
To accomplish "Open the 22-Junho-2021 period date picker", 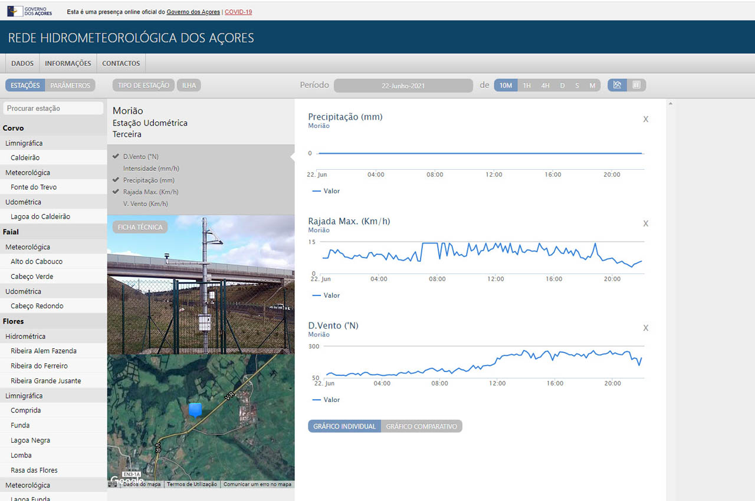I will tap(403, 85).
